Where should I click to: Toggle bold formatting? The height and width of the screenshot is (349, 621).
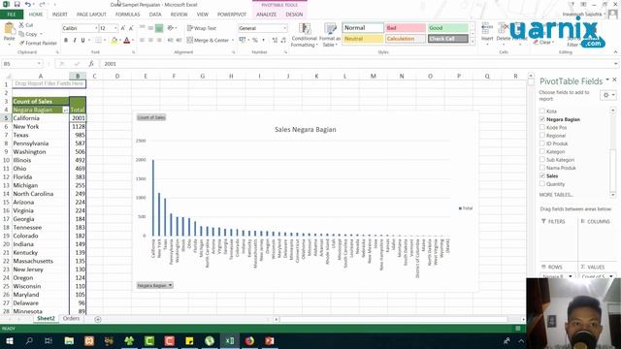66,40
